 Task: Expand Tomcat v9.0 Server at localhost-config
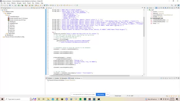tap(3, 37)
